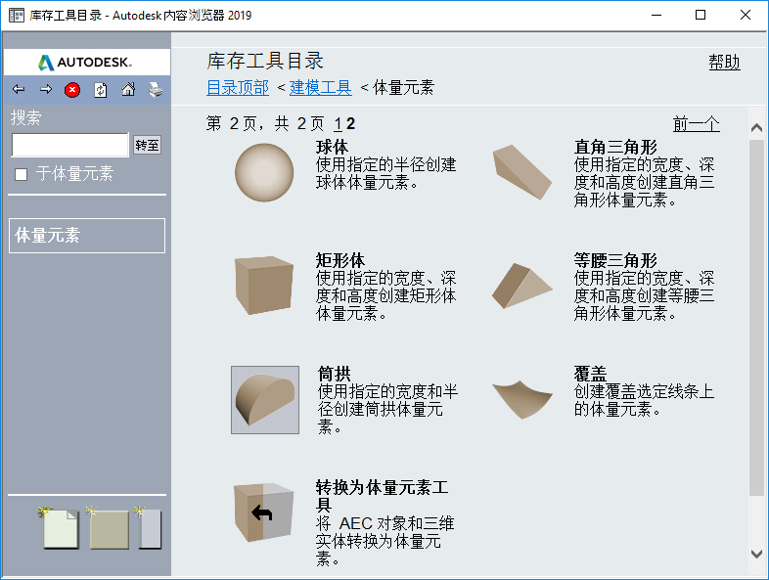This screenshot has width=769, height=580.
Task: Open the application window icon in title bar
Action: tap(17, 16)
